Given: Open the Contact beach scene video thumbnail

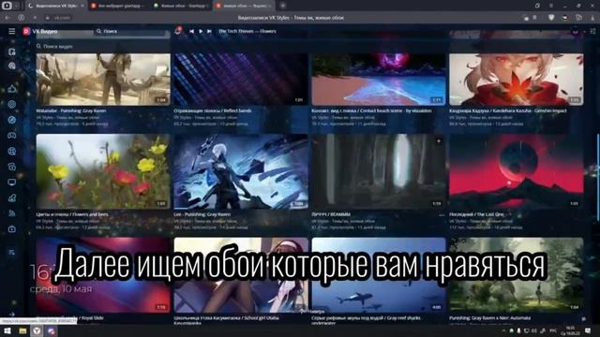Looking at the screenshot, I should coord(379,80).
